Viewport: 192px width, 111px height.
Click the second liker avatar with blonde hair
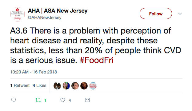pyautogui.click(x=66, y=86)
